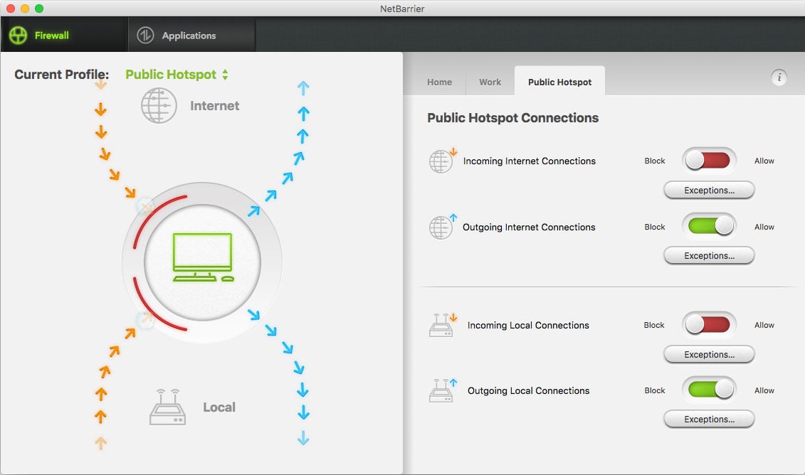This screenshot has height=475, width=805.
Task: Open Exceptions for Outgoing Internet Connections
Action: [709, 255]
